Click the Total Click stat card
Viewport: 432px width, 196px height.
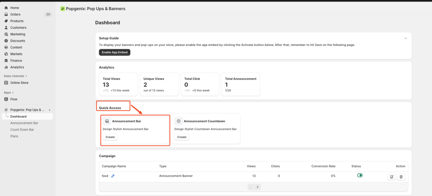[200, 84]
